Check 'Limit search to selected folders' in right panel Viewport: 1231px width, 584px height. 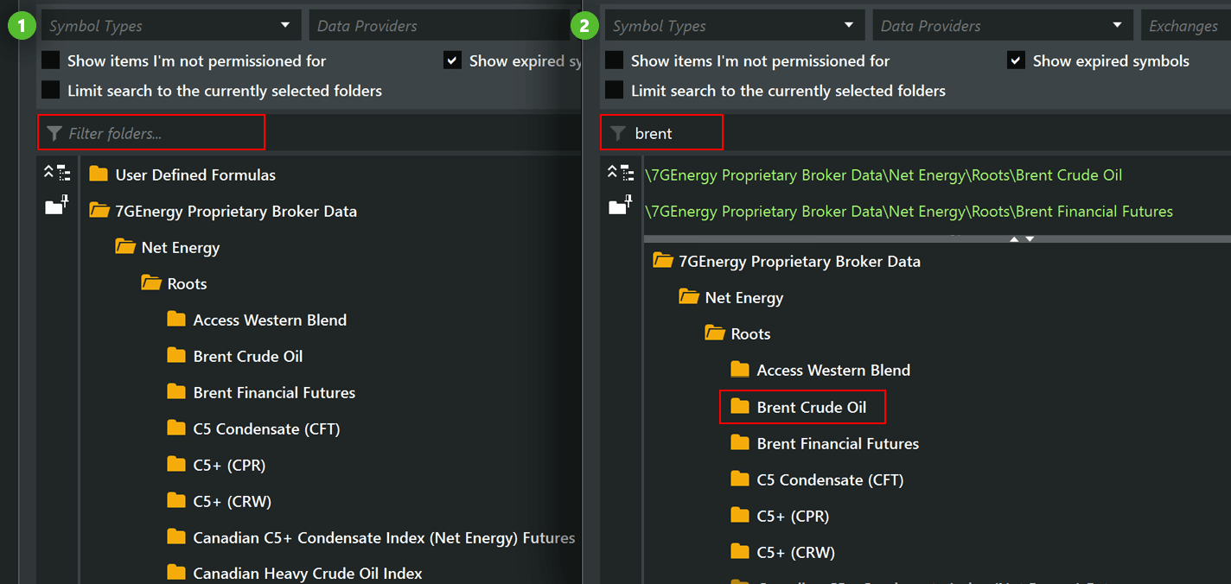point(615,90)
